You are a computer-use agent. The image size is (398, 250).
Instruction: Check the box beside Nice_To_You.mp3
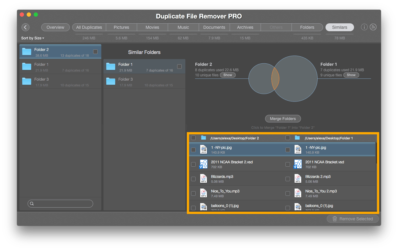[193, 193]
